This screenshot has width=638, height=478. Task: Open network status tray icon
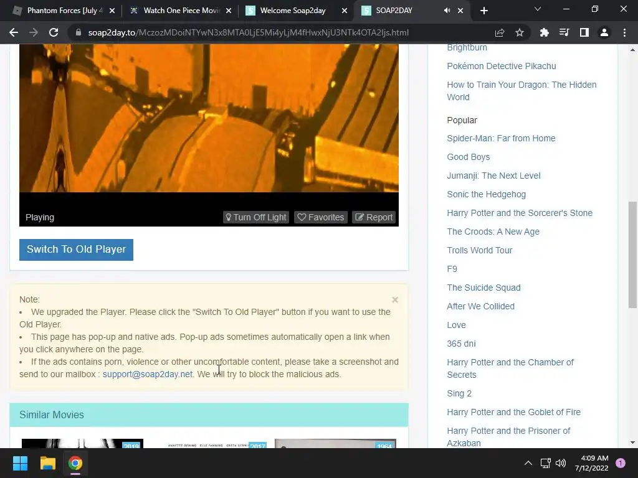click(545, 463)
